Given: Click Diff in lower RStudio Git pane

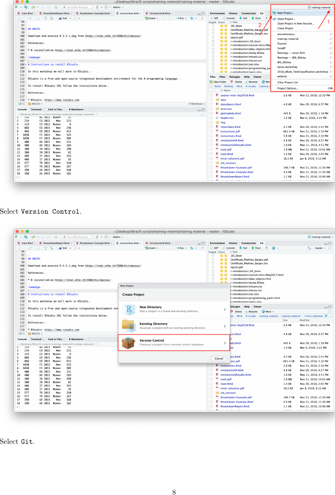Looking at the screenshot, I should tap(214, 248).
